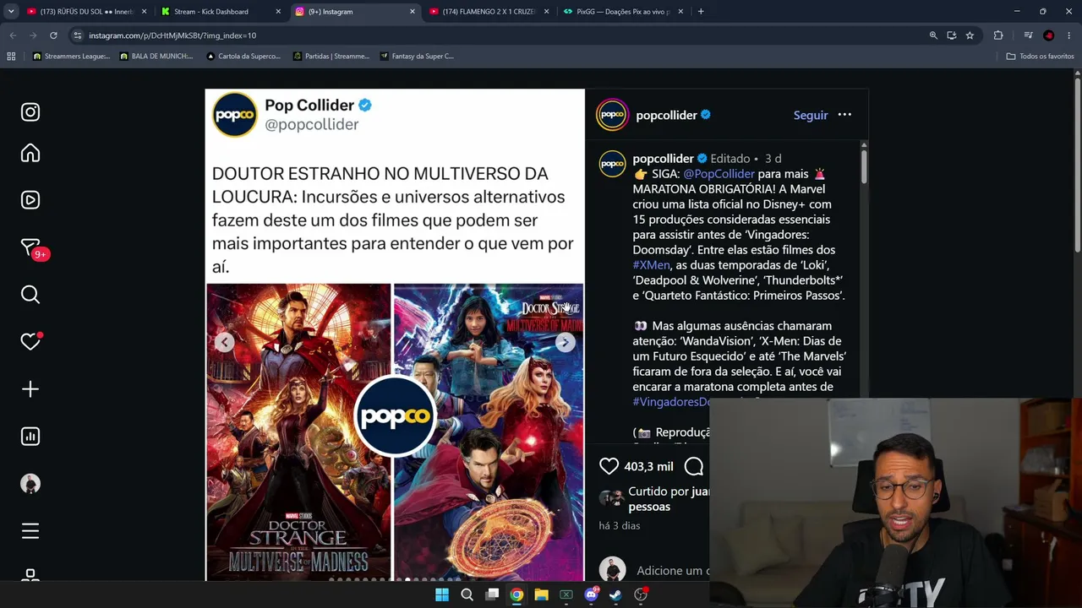Bookmark this page with the star icon
Viewport: 1082px width, 608px height.
tap(970, 35)
